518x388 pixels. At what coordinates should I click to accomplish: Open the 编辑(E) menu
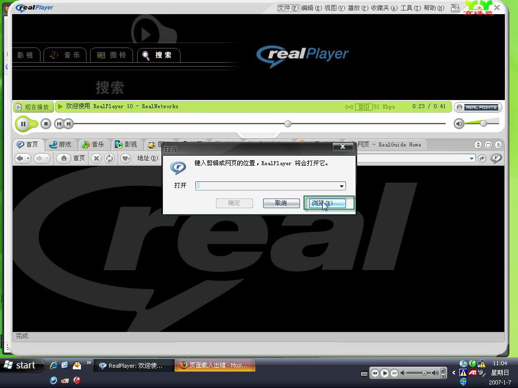coord(311,8)
